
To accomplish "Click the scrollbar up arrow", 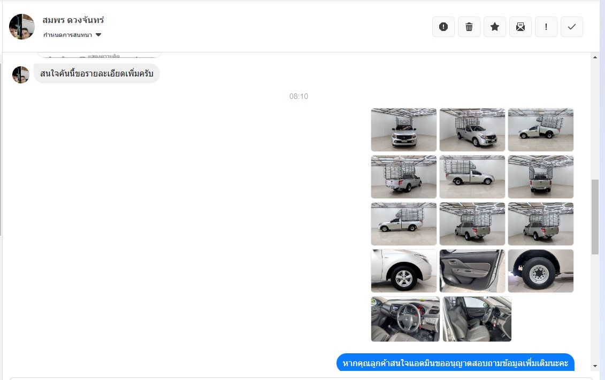I will (x=595, y=57).
